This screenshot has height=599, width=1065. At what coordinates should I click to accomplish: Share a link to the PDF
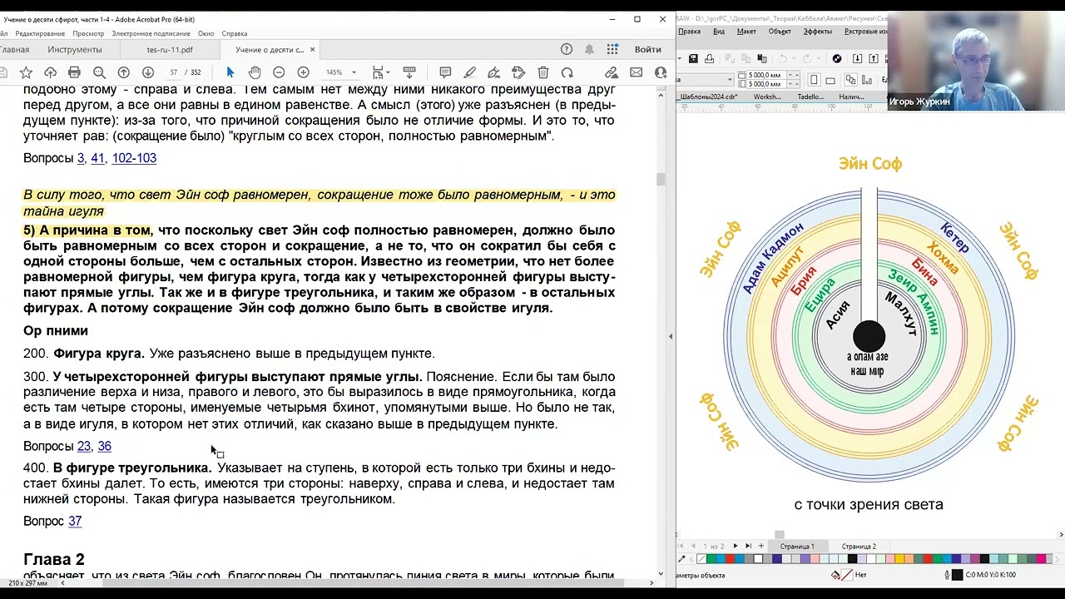(612, 72)
